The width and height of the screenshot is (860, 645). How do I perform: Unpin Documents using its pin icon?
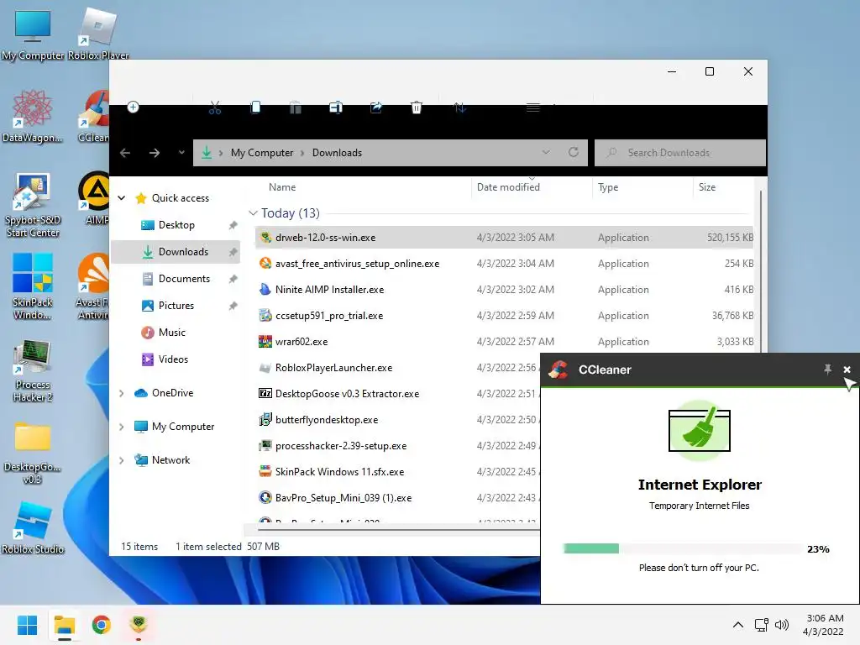[233, 279]
